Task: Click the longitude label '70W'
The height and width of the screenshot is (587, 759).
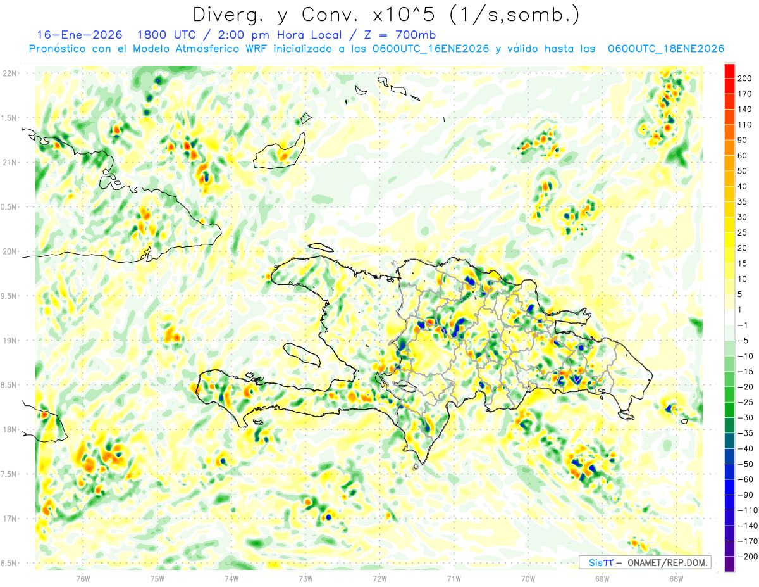Action: pyautogui.click(x=528, y=578)
